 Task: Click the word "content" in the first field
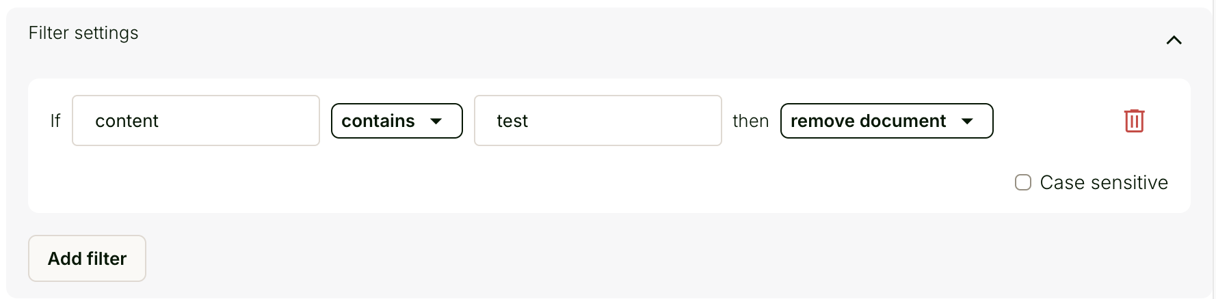[x=127, y=121]
